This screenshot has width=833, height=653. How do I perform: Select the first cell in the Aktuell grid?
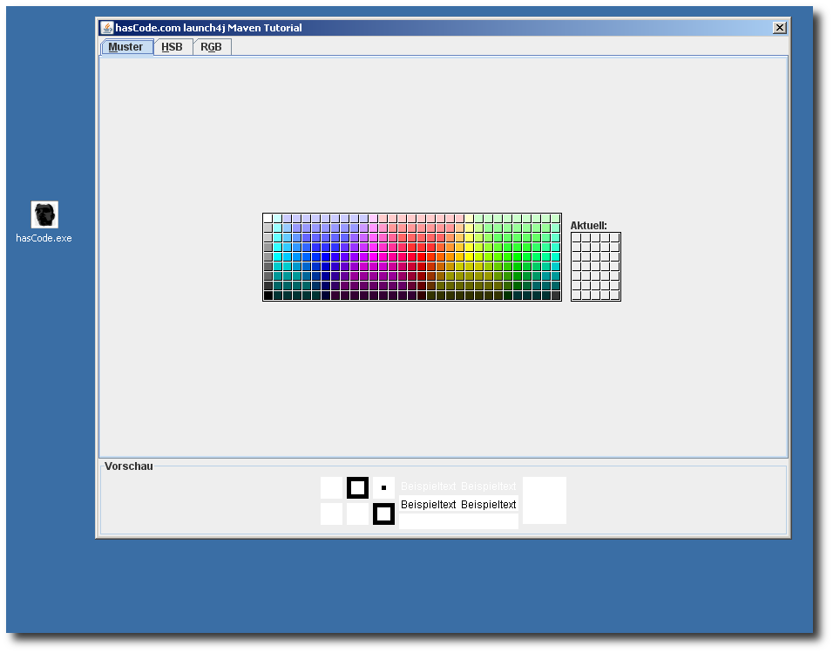pos(577,237)
